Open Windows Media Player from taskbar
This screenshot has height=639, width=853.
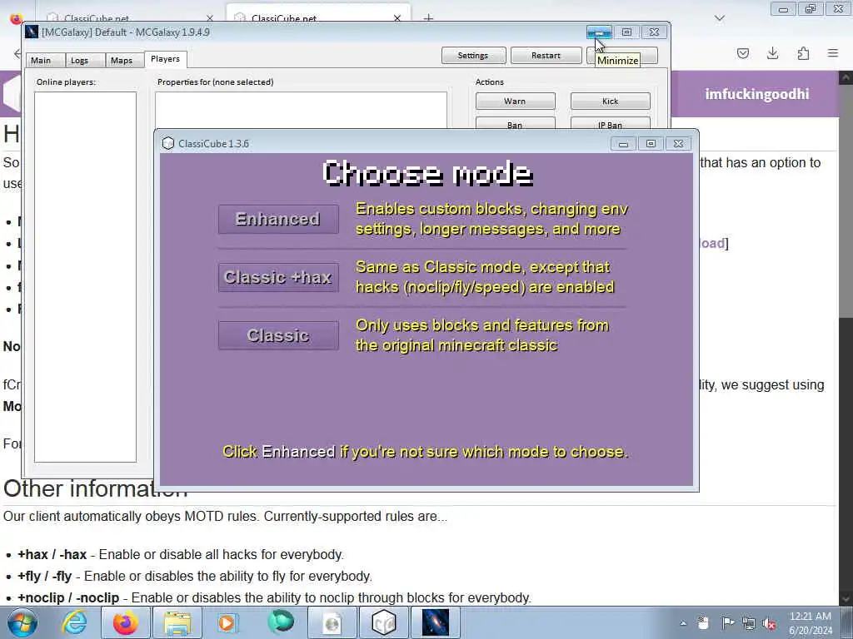[x=227, y=622]
